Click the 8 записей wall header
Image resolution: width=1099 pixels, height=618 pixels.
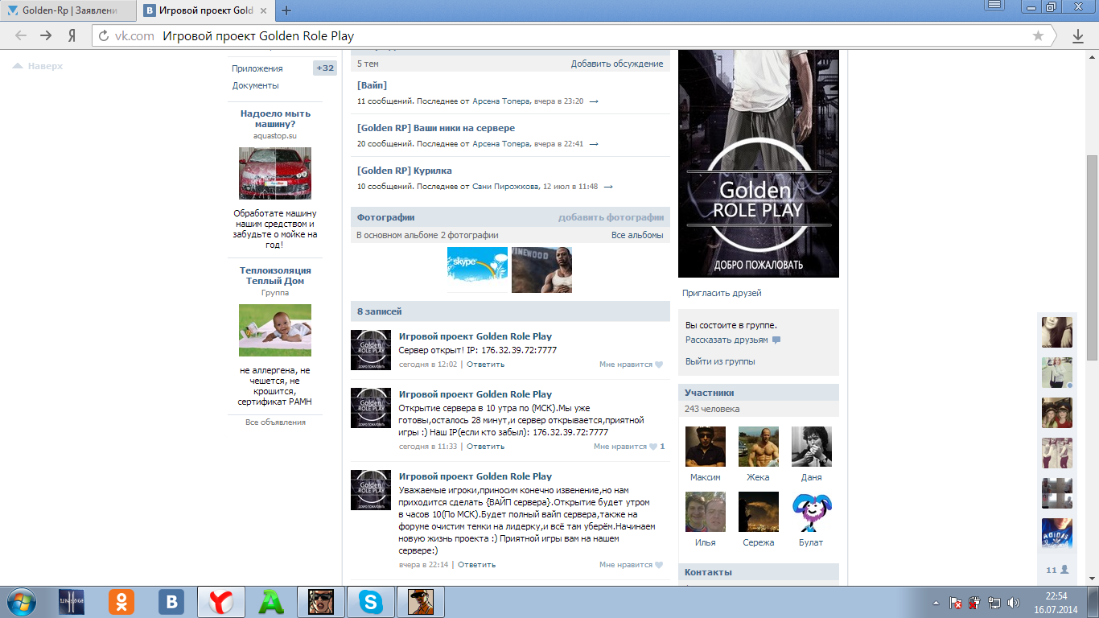point(510,311)
